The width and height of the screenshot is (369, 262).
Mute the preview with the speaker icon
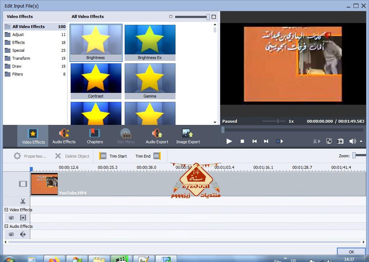352,141
